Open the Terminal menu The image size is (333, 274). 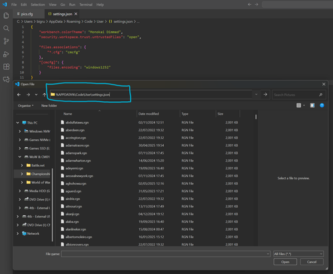[x=86, y=5]
